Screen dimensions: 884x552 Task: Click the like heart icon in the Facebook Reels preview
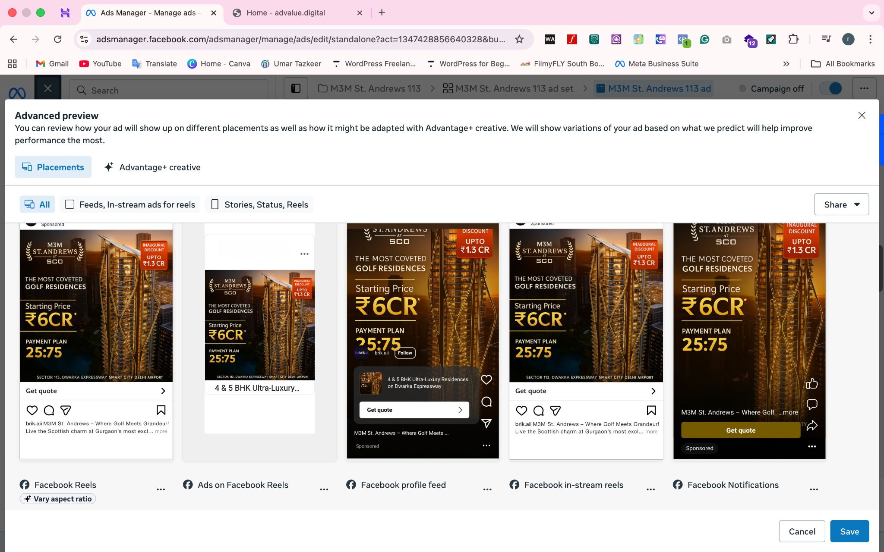[x=32, y=410]
